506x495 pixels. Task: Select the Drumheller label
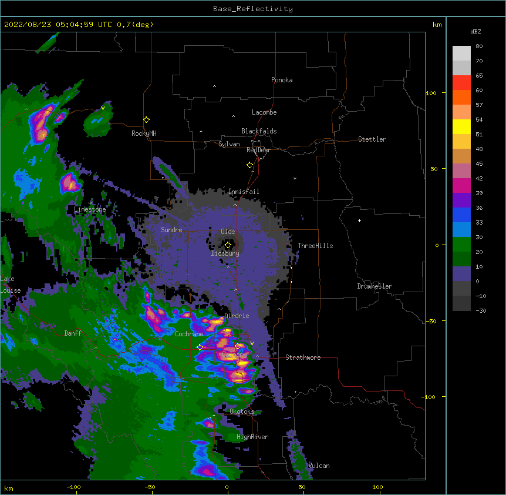375,286
